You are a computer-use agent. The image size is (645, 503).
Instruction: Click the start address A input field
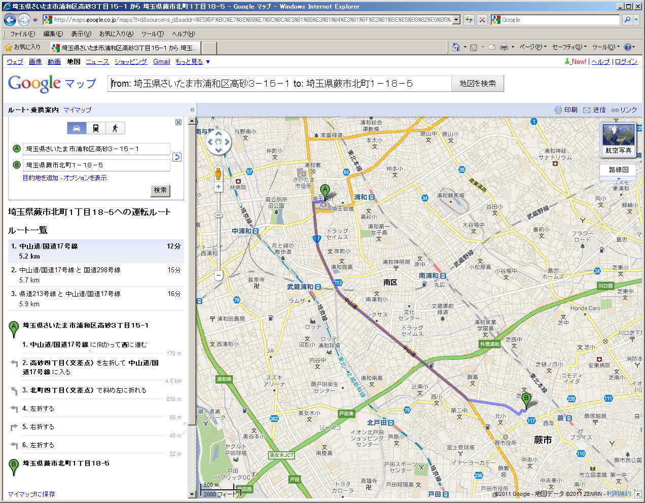(96, 149)
